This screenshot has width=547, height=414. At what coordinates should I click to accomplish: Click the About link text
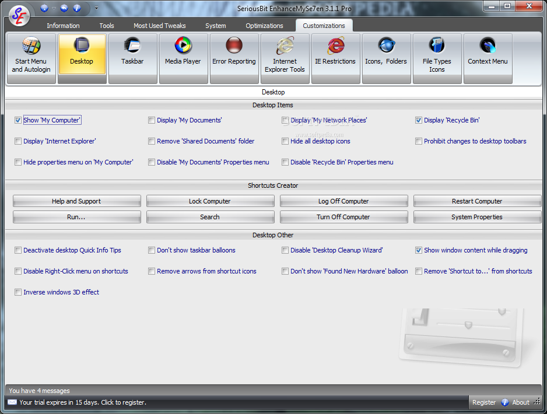[521, 402]
